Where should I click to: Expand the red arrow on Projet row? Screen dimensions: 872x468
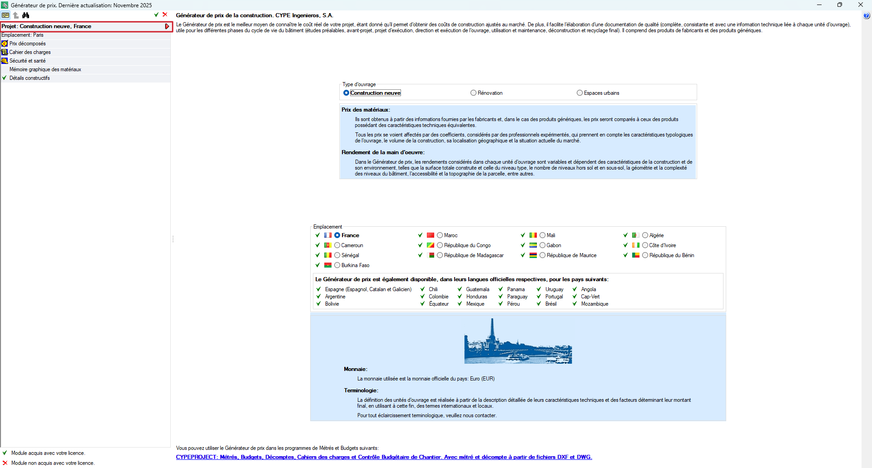coord(167,26)
